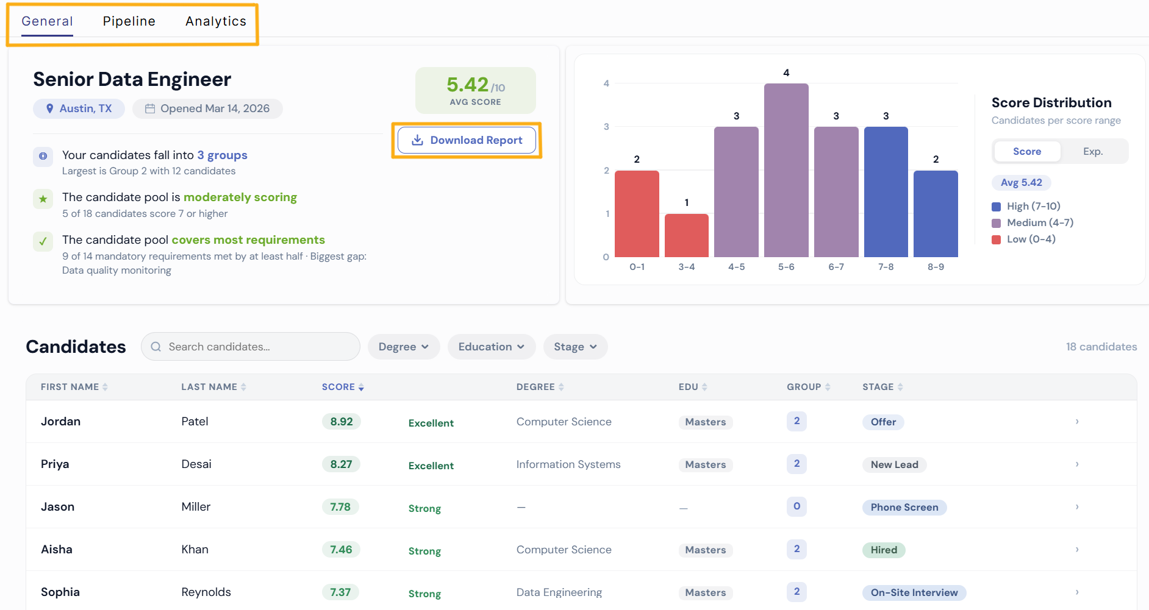Expand Priya Desai row chevron
The height and width of the screenshot is (610, 1149).
click(x=1077, y=464)
